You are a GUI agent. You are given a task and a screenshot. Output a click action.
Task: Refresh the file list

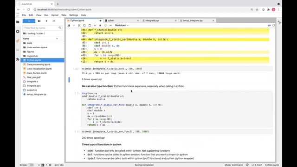54,21
